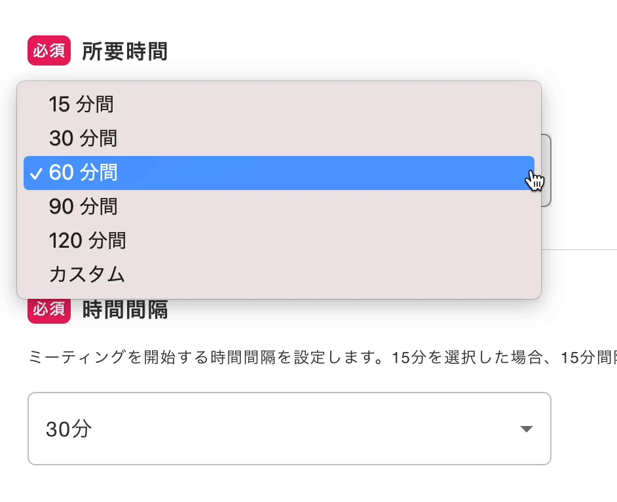Screen dimensions: 617x502
Task: Choose the カスタム option
Action: (86, 275)
